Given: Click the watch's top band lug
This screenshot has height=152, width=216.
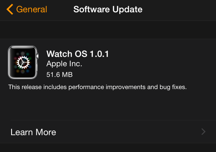Looking at the screenshot, I should [22, 47].
